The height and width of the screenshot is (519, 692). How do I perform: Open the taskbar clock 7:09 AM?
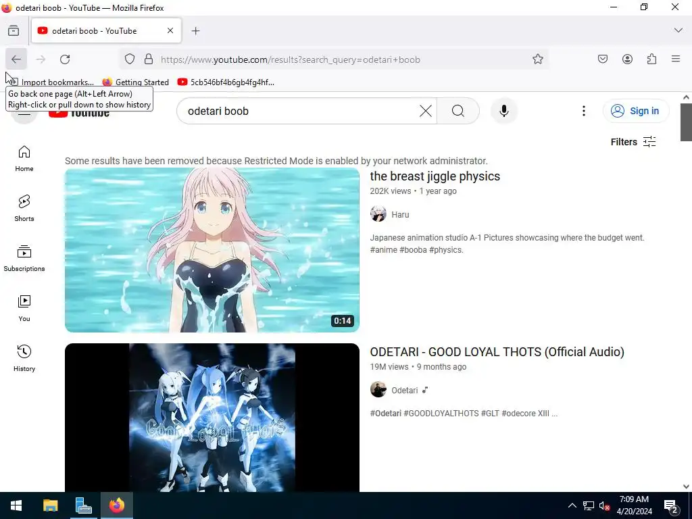634,505
